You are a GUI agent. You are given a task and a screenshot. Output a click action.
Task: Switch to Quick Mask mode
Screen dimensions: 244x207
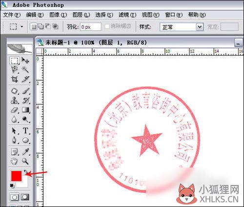[25, 197]
